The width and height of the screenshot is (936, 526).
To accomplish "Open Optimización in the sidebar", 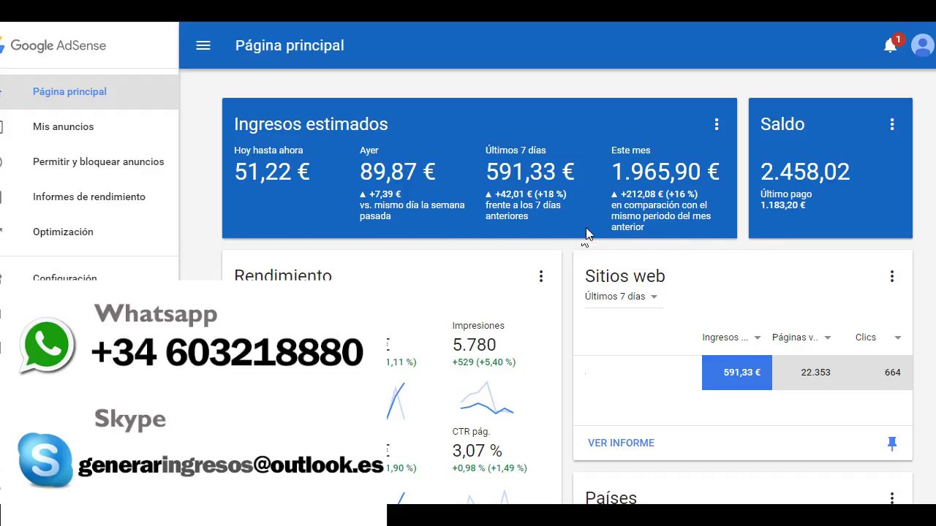I will click(x=89, y=232).
